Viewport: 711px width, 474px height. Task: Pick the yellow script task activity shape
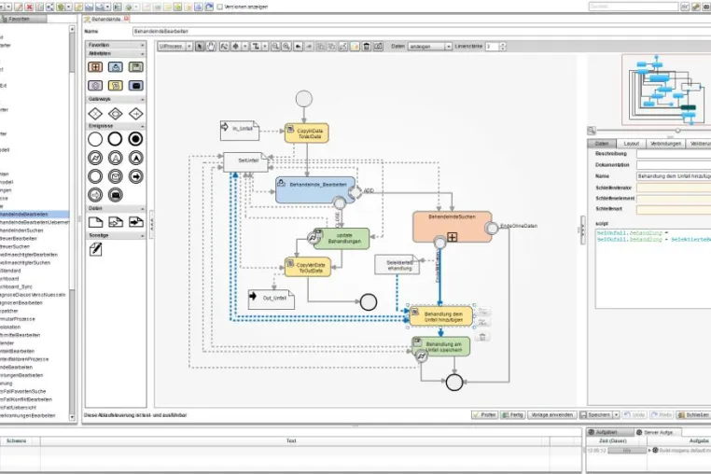point(116,85)
